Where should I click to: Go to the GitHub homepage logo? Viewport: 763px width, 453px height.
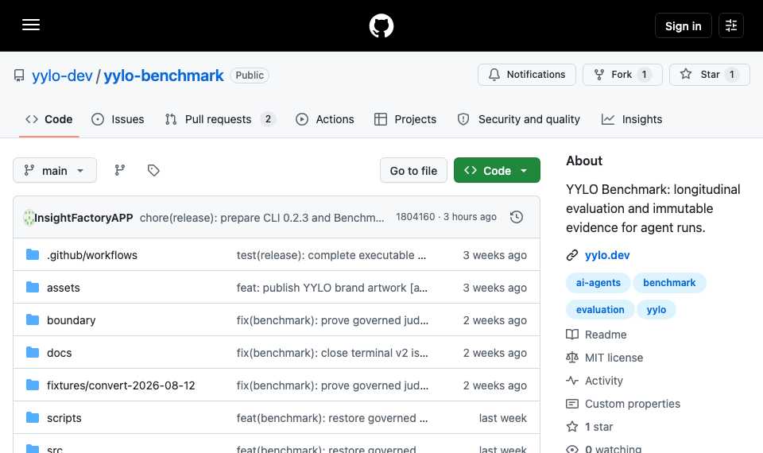tap(381, 25)
